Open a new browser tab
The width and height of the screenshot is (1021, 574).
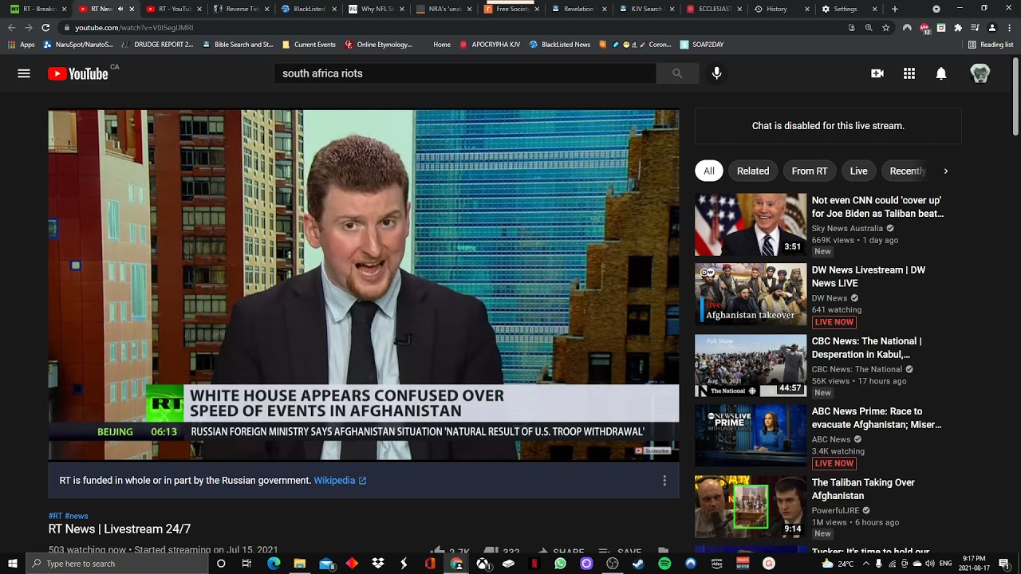pyautogui.click(x=895, y=9)
